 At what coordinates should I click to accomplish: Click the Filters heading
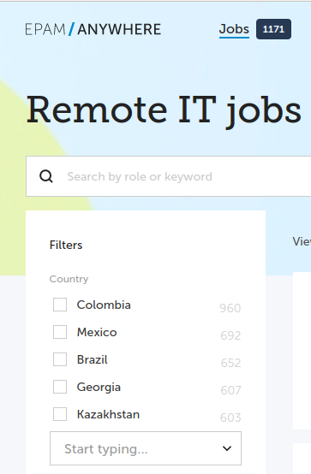pyautogui.click(x=66, y=245)
